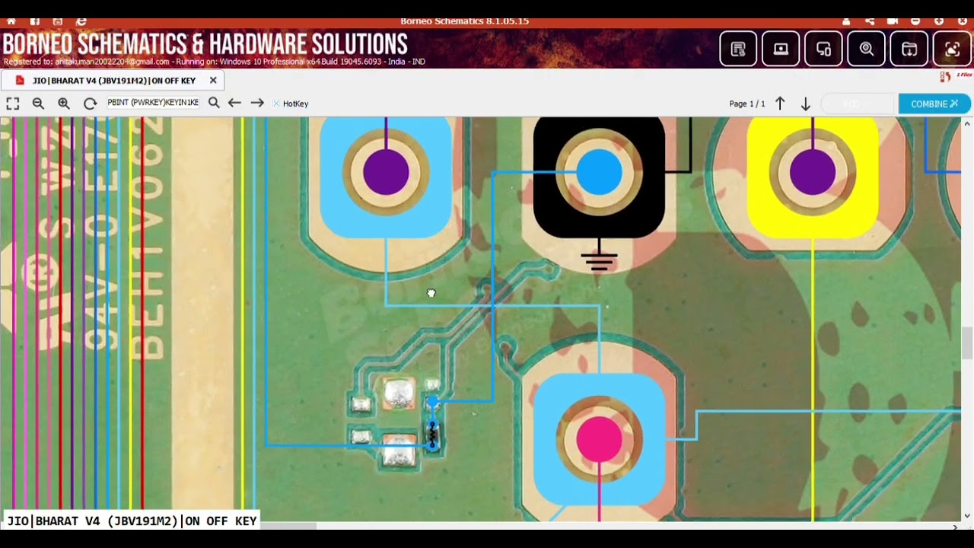Zoom out of the schematic

click(38, 104)
